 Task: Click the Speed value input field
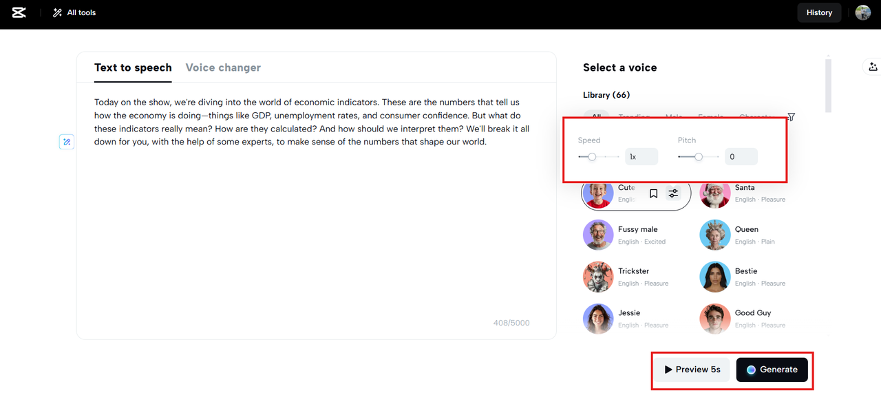[641, 157]
